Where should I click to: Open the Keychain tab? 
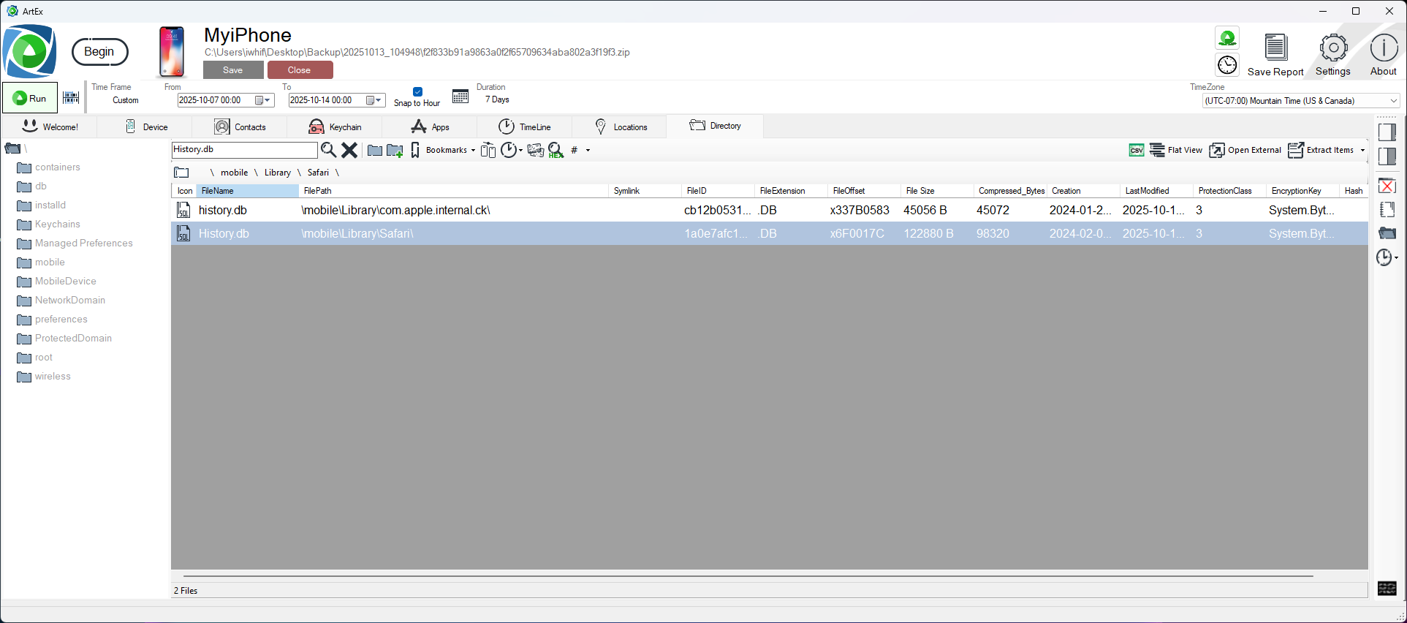[335, 127]
